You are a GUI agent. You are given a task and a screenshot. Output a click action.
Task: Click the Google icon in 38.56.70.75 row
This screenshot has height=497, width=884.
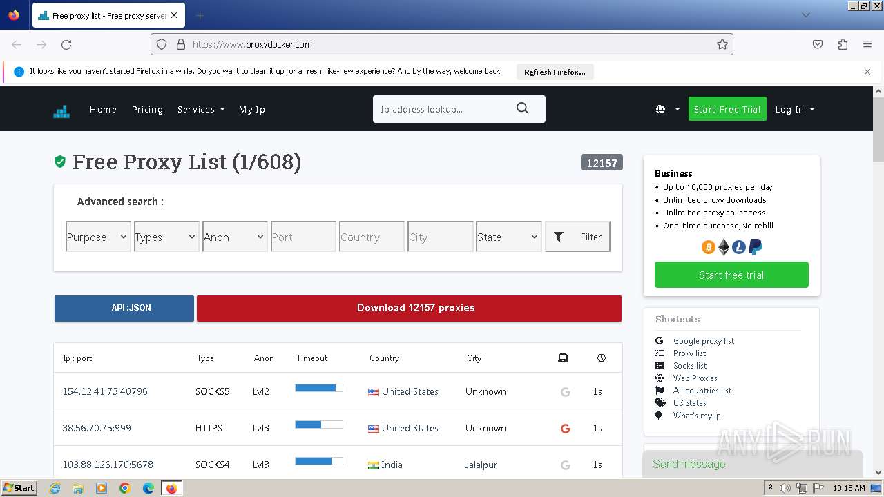[x=565, y=428]
